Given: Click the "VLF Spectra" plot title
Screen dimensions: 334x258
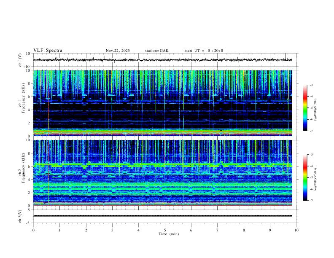Looking at the screenshot, I should click(x=48, y=51).
